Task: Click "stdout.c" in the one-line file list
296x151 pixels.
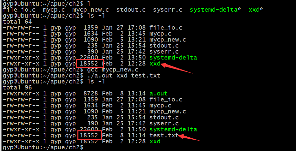Action: [x=131, y=10]
